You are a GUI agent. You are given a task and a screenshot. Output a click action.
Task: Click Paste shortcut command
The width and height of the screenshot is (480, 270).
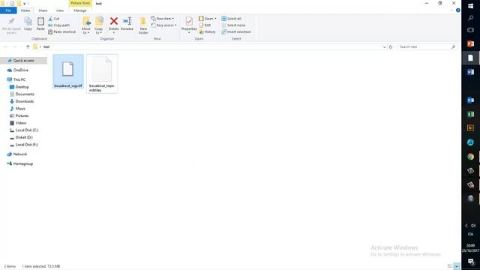(x=62, y=31)
